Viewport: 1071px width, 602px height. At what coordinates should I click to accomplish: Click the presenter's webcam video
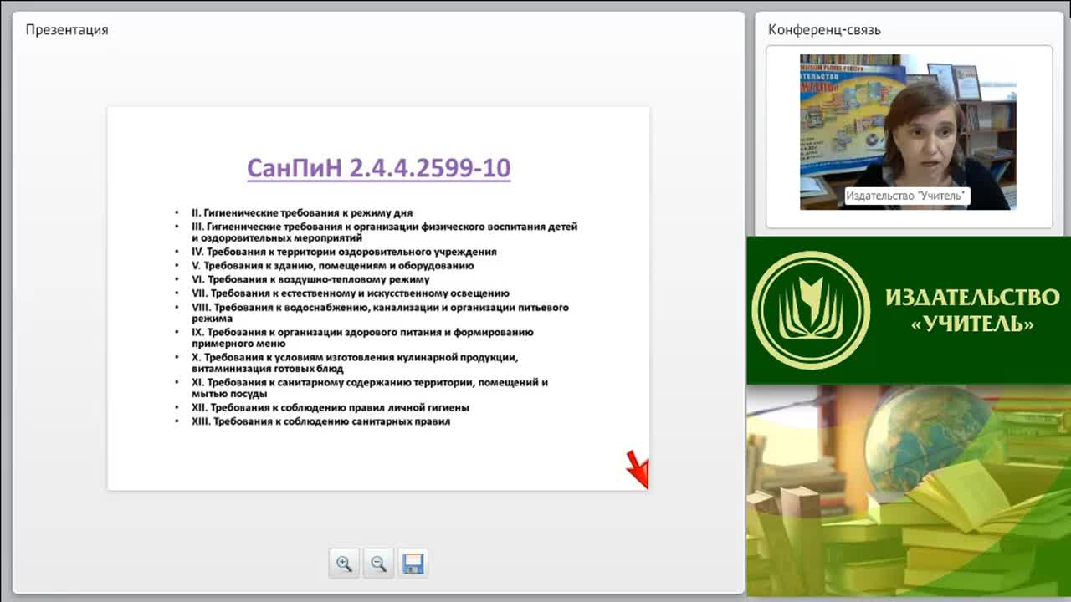(x=908, y=132)
